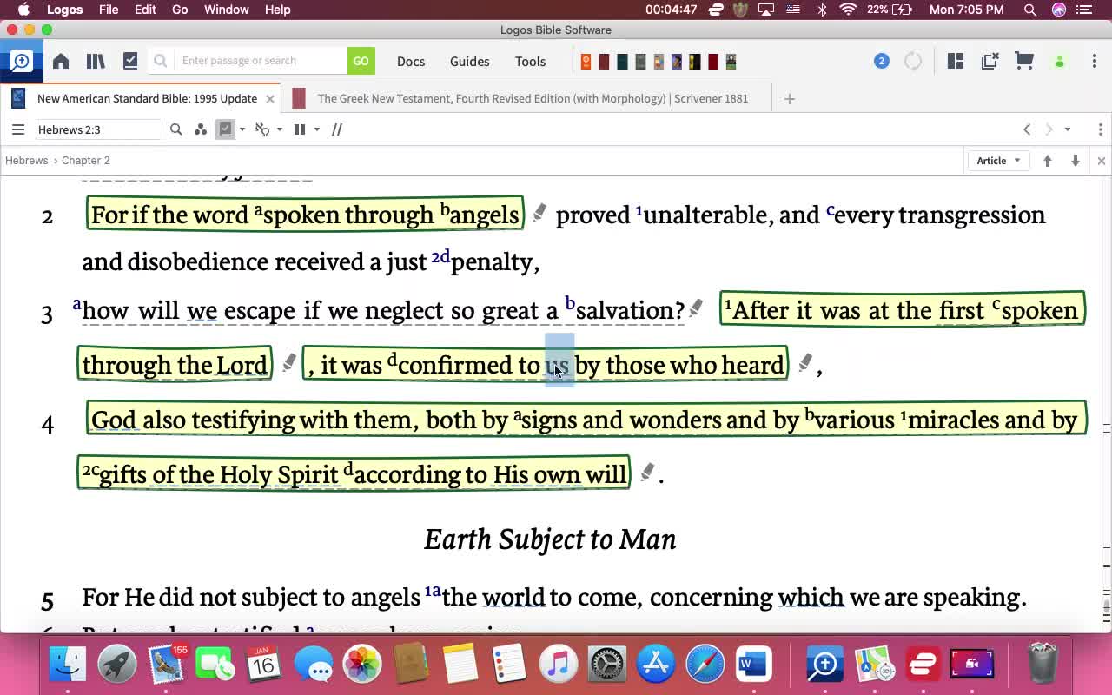
Task: Toggle the column view layout button
Action: (300, 129)
